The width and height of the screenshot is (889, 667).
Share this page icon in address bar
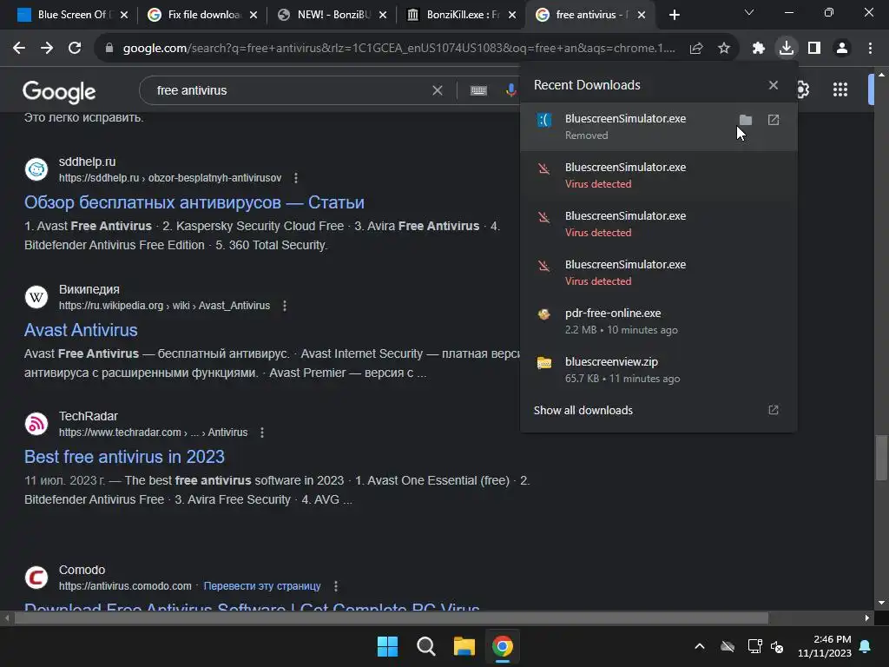pos(696,49)
